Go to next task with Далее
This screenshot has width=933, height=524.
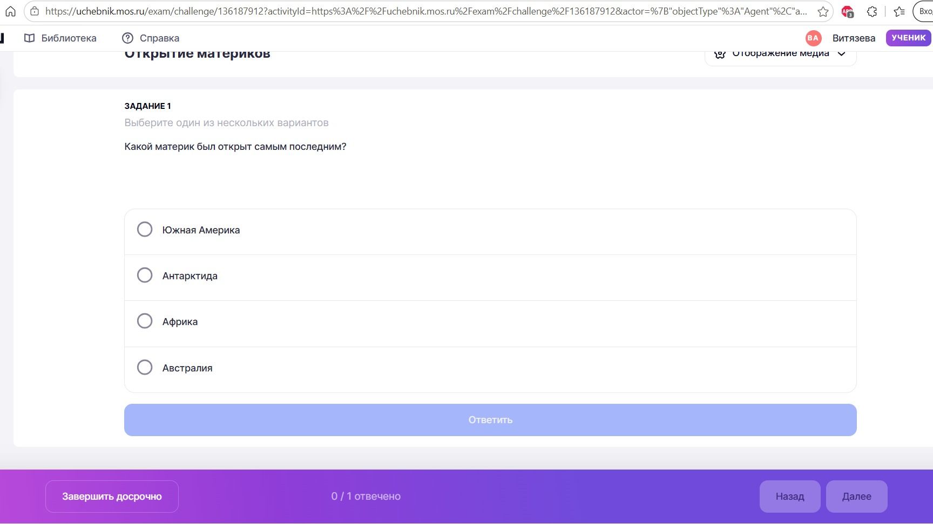click(856, 497)
